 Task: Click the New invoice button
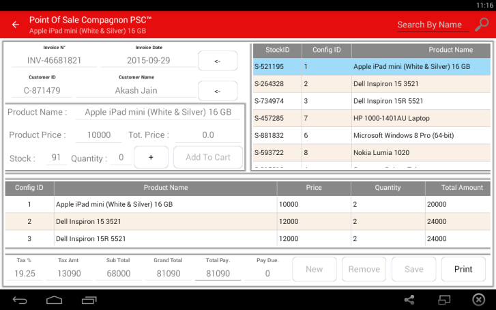[x=314, y=269]
